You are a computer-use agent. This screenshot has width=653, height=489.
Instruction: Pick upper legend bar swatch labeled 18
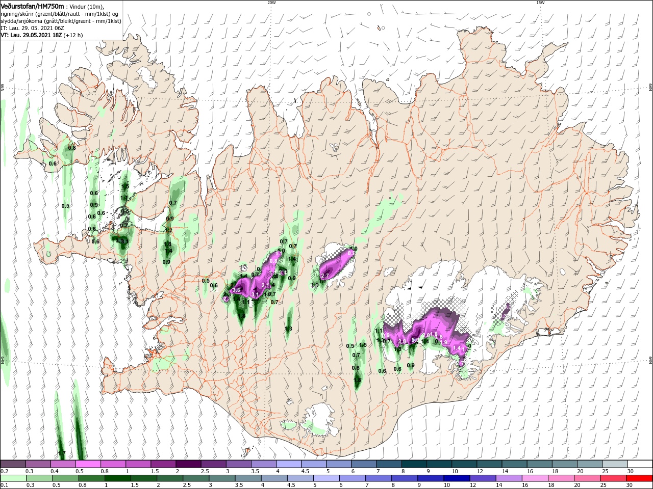pyautogui.click(x=565, y=464)
